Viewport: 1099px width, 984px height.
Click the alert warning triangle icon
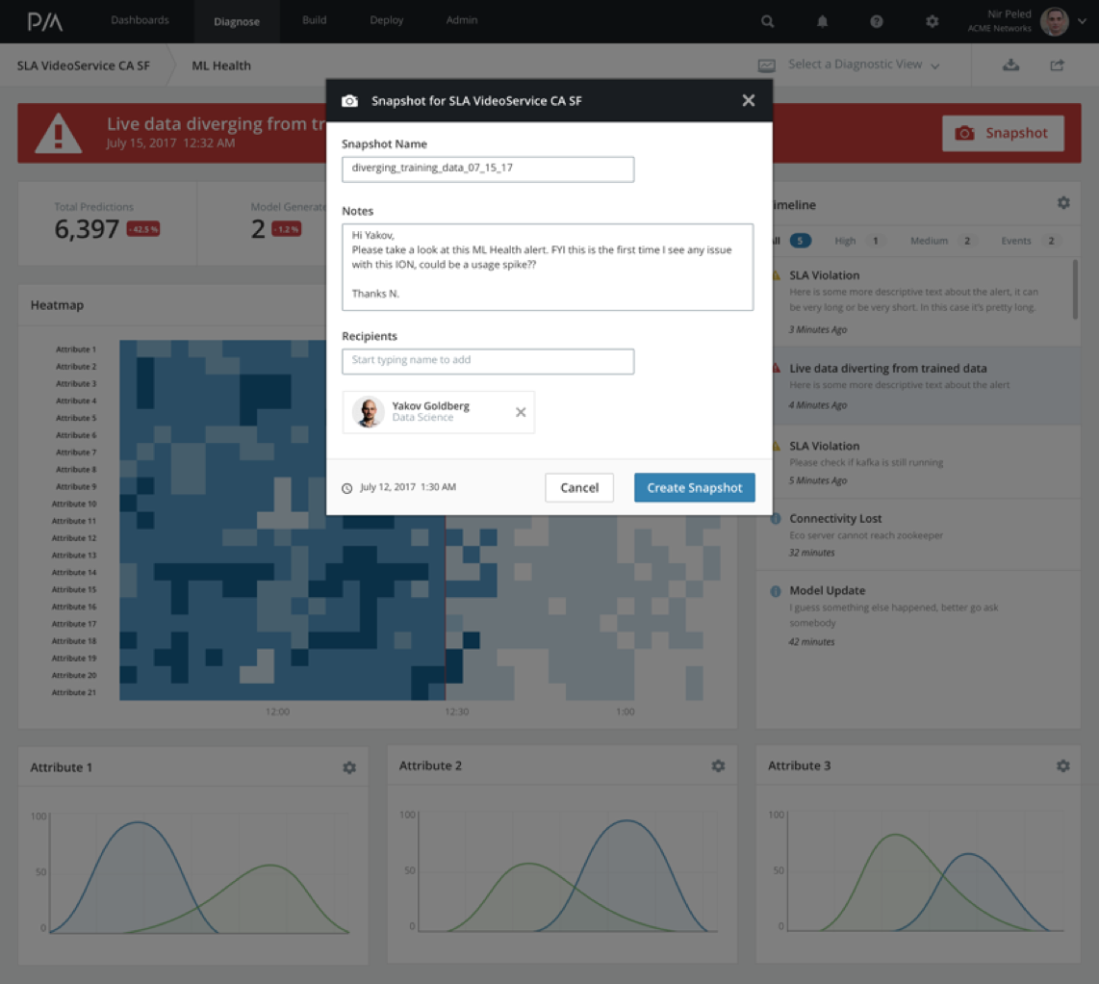(x=58, y=133)
